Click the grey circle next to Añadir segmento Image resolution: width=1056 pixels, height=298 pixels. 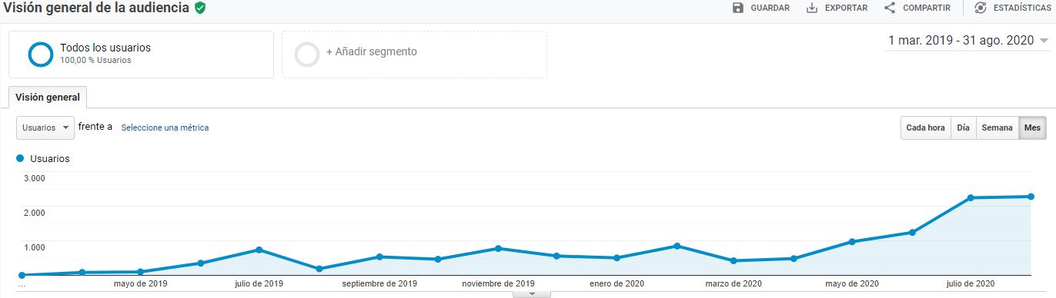tap(307, 54)
